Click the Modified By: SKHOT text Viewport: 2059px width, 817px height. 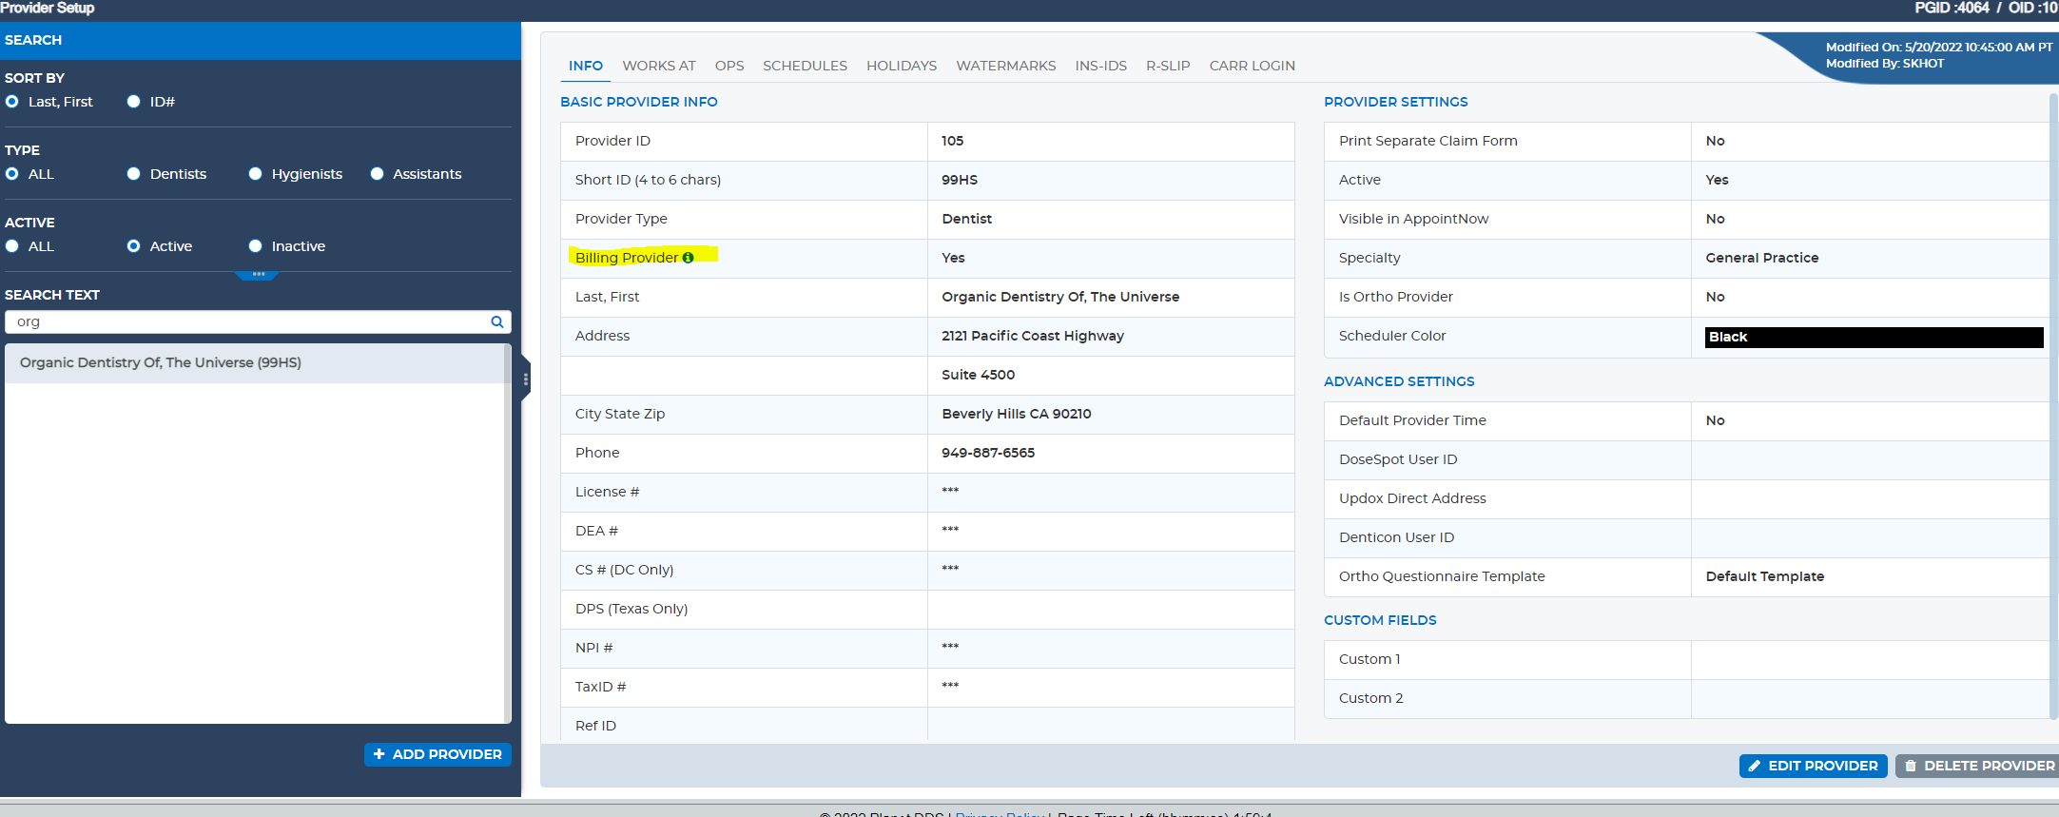1885,64
